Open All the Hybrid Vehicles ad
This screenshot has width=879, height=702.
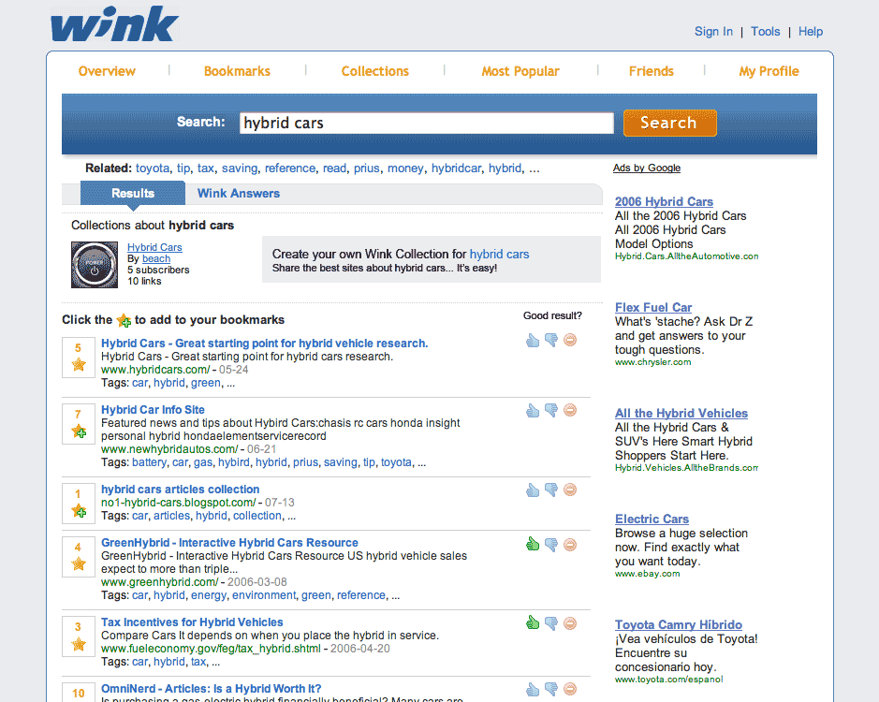[x=681, y=413]
